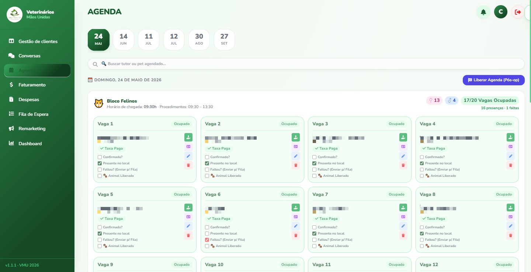The width and height of the screenshot is (531, 272).
Task: Open purple contact card icon in Vaga 5
Action: coord(188,217)
